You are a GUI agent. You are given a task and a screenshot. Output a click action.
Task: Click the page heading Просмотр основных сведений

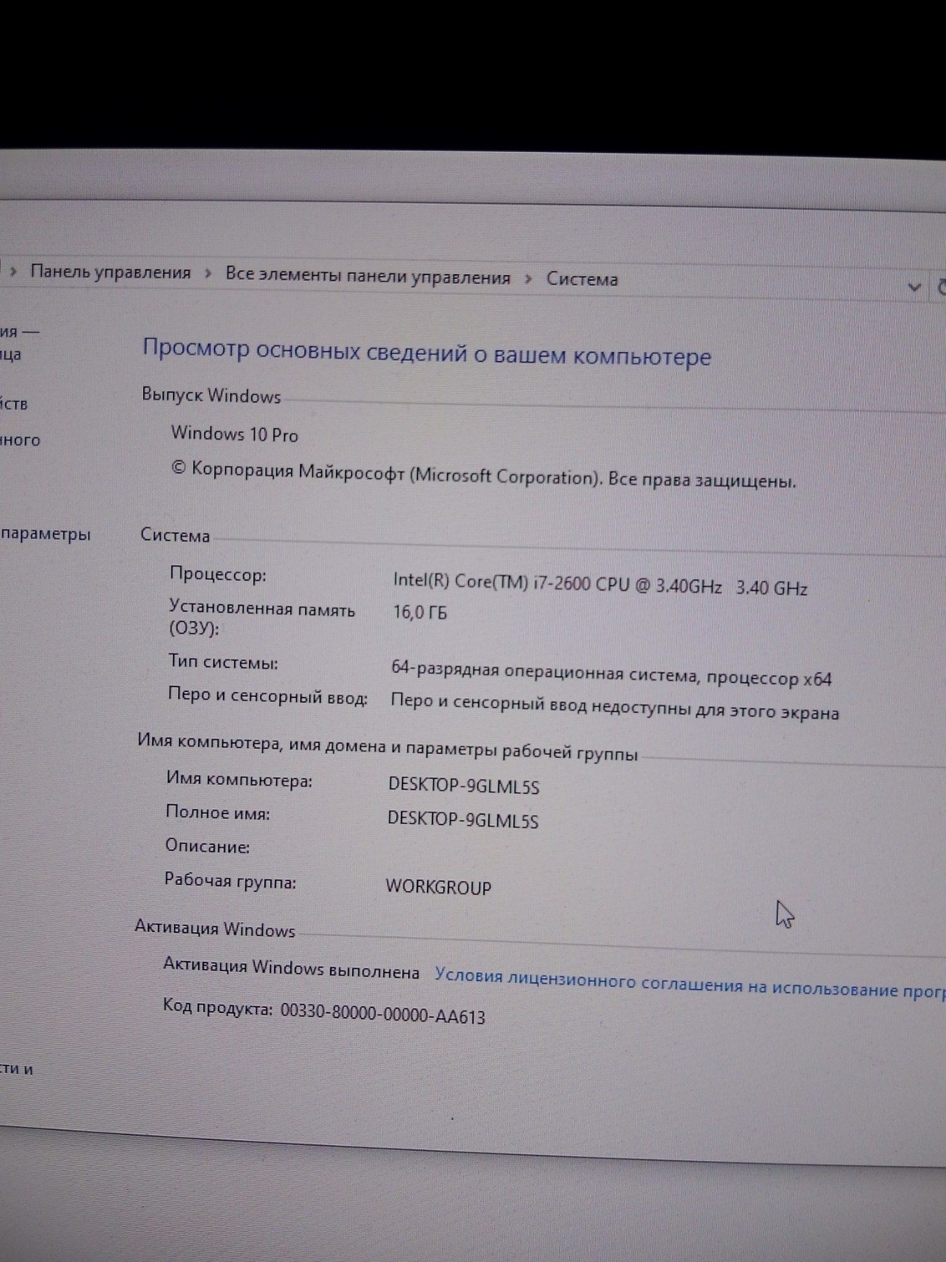[427, 352]
